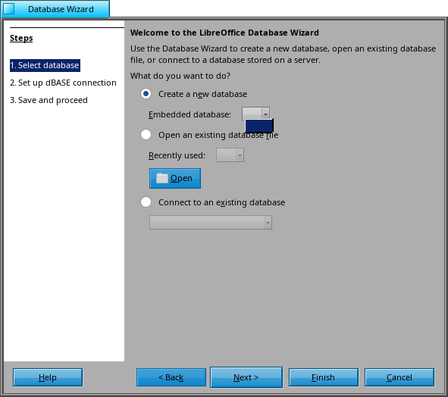Jump to step 3 Save and proceed
The width and height of the screenshot is (448, 397).
[49, 100]
